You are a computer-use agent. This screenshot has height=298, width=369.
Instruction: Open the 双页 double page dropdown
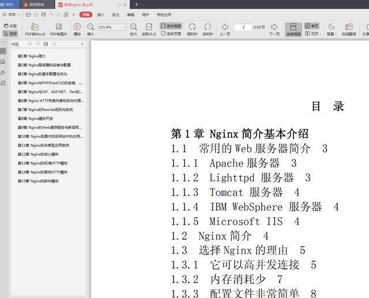coord(313,33)
